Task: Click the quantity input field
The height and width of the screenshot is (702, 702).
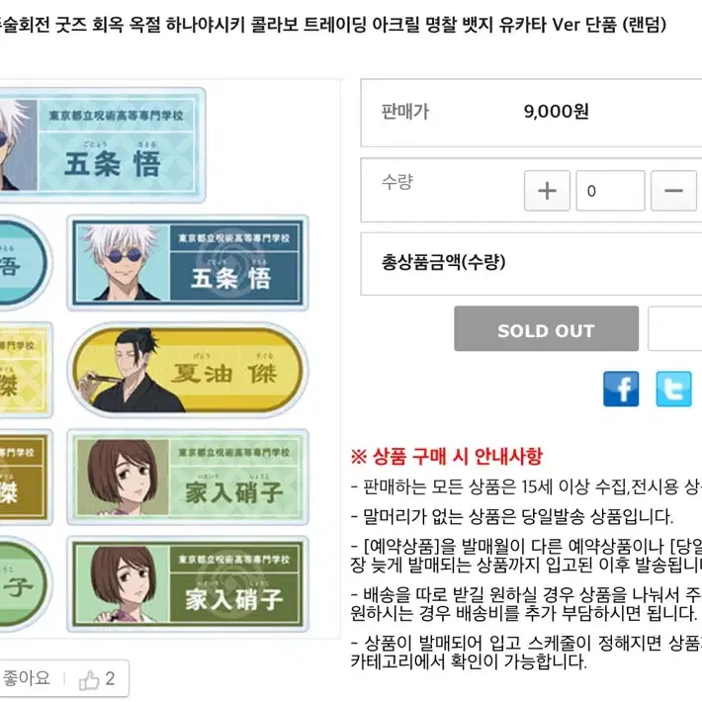Action: [610, 191]
